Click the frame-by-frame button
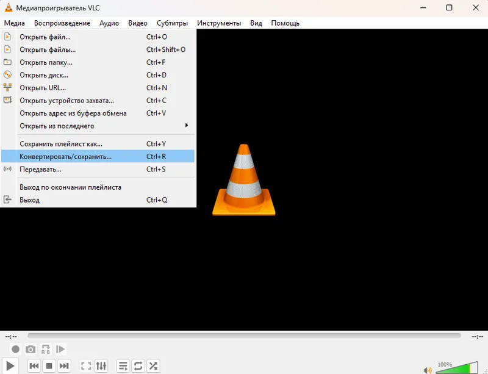Screen dimensions: 488x374 [60, 350]
